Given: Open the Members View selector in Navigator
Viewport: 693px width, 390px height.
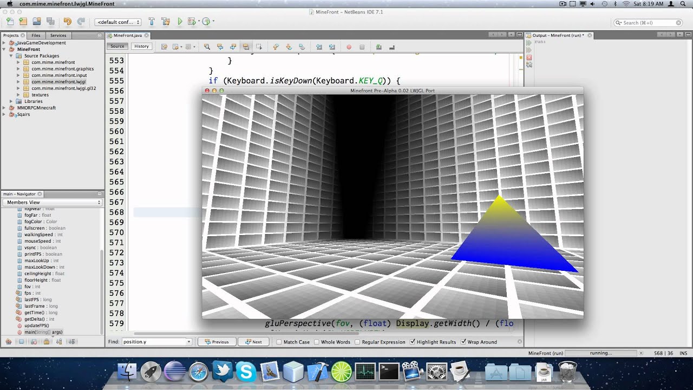Looking at the screenshot, I should click(53, 202).
